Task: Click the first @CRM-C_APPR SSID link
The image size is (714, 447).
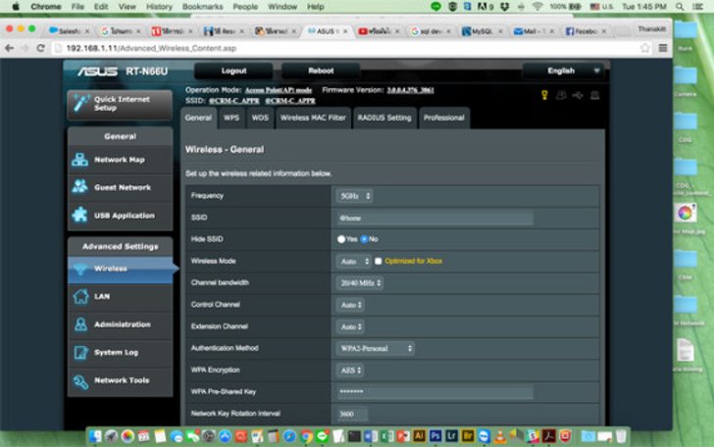Action: [234, 101]
